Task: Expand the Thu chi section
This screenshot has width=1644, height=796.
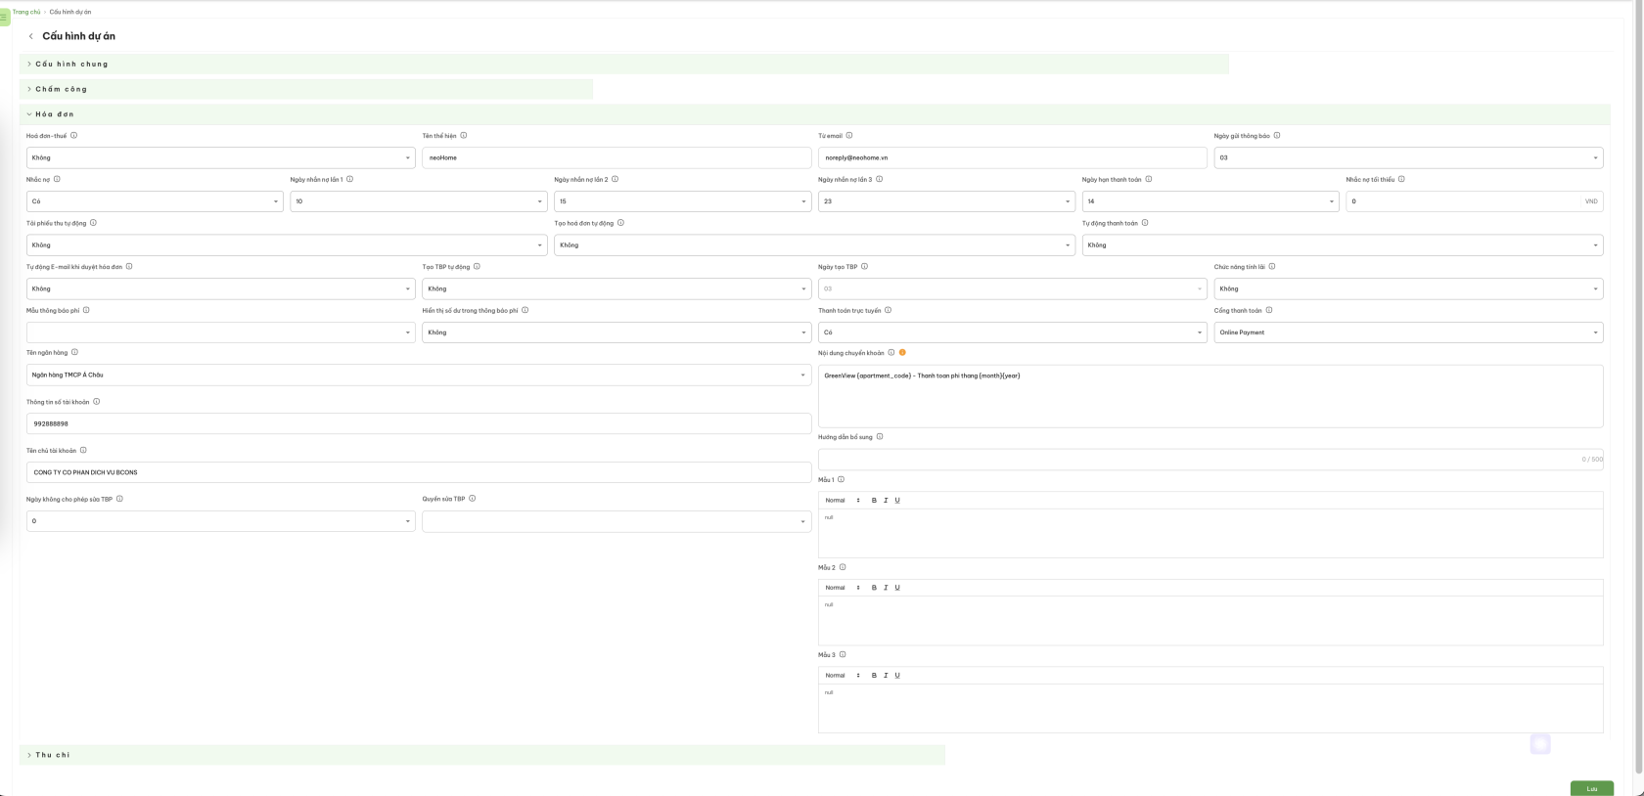Action: point(482,755)
